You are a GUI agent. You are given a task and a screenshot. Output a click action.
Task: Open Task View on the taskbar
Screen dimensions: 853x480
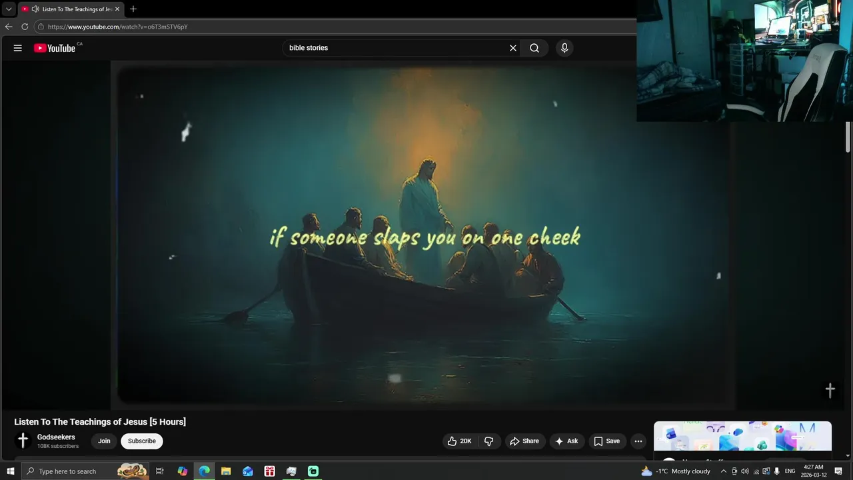click(x=160, y=471)
